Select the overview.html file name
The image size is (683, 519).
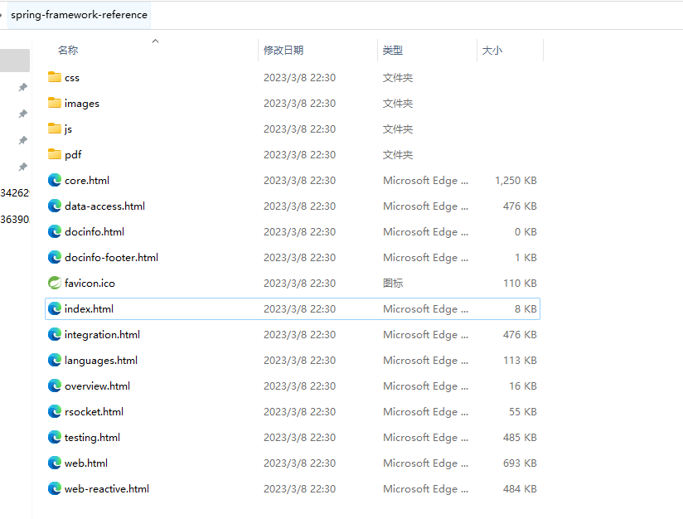[97, 386]
